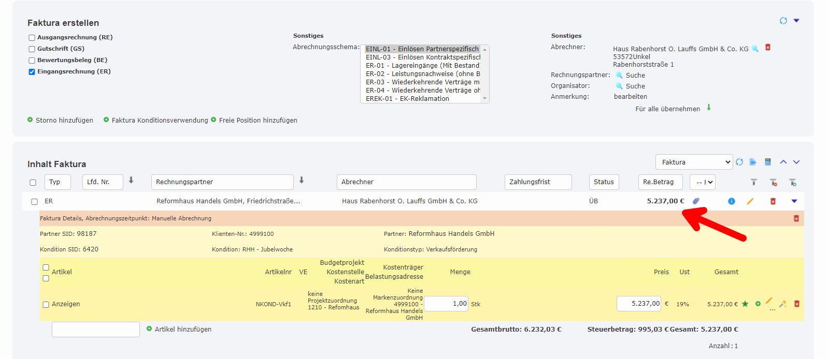828x359 pixels.
Task: Uncheck the Eingangsrechnung (ER) checkbox
Action: 32,72
